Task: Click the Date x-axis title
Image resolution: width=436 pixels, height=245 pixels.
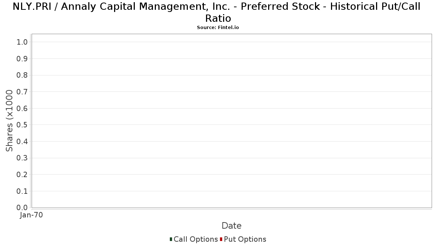Action: click(231, 226)
